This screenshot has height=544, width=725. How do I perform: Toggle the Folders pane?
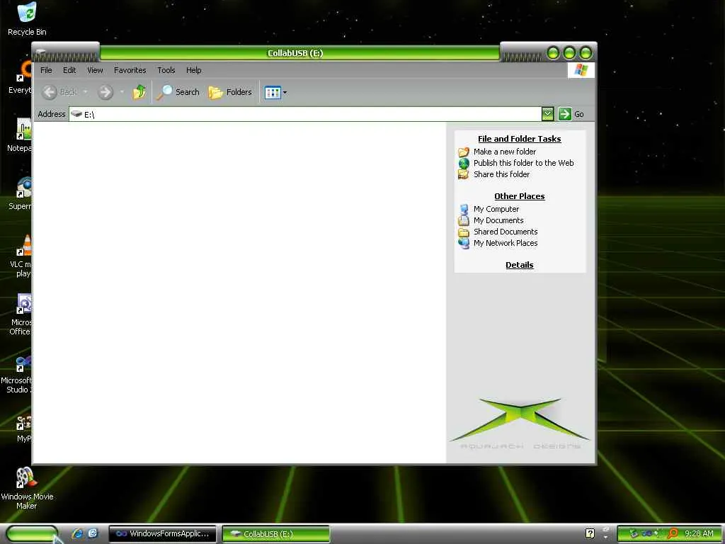click(230, 92)
